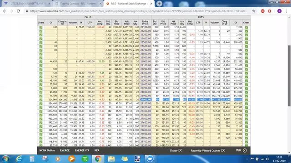This screenshot has height=163, width=291.
Task: Click puts OI value 612,080
Action: 238,96
